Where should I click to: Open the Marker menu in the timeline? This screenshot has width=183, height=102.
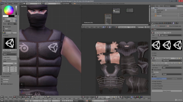(11, 101)
